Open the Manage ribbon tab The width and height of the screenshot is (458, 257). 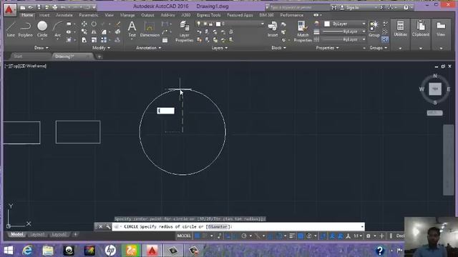[x=127, y=15]
